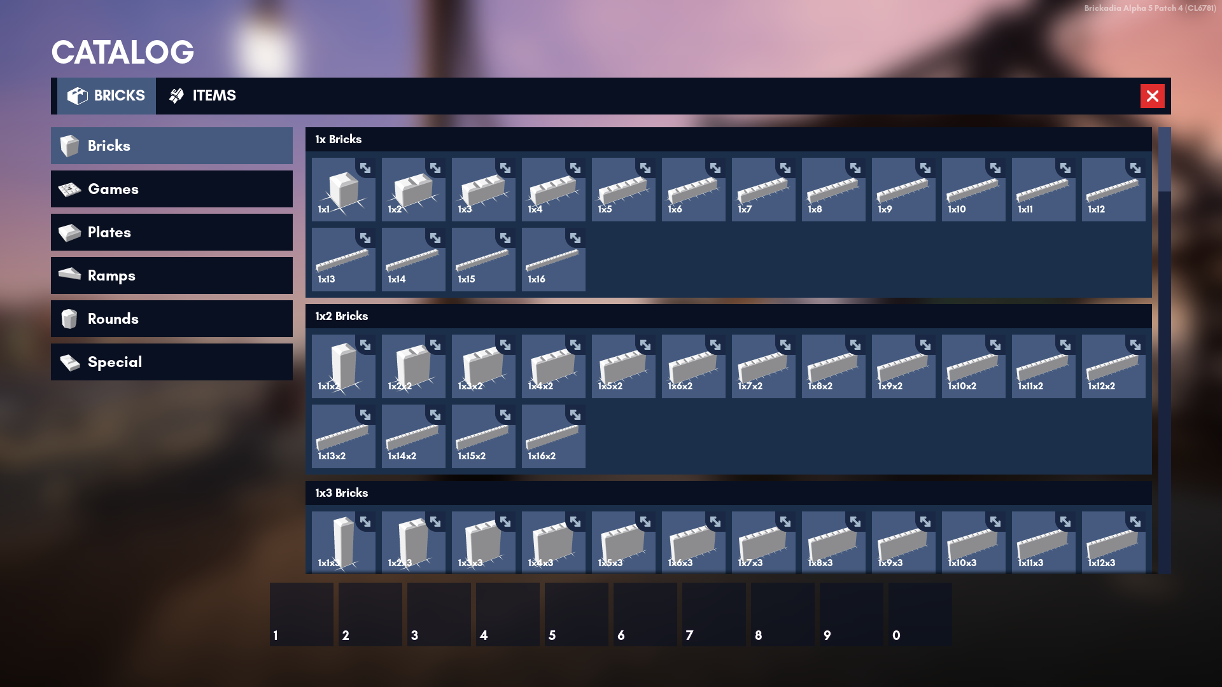Switch to the ITEMS tab
This screenshot has height=687, width=1222.
pos(202,96)
